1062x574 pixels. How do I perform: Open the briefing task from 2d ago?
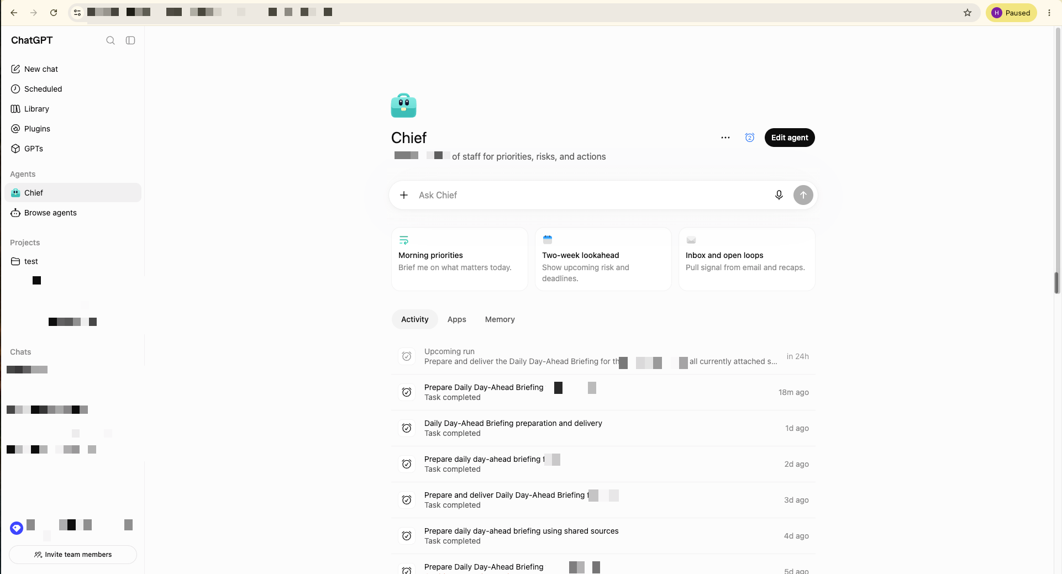pyautogui.click(x=603, y=464)
